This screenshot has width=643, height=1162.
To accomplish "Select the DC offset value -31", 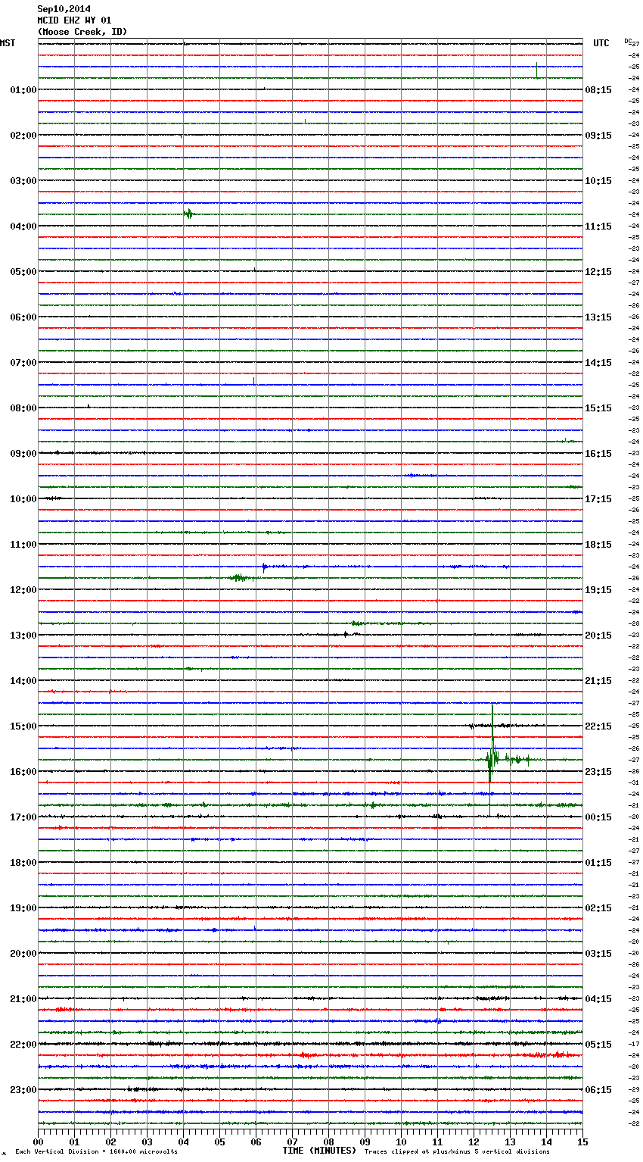I will pyautogui.click(x=634, y=783).
